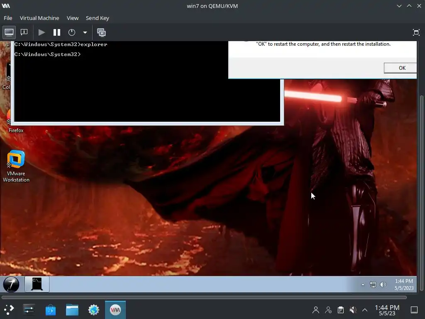
Task: Open the manage VM snapshots icon
Action: [x=101, y=32]
